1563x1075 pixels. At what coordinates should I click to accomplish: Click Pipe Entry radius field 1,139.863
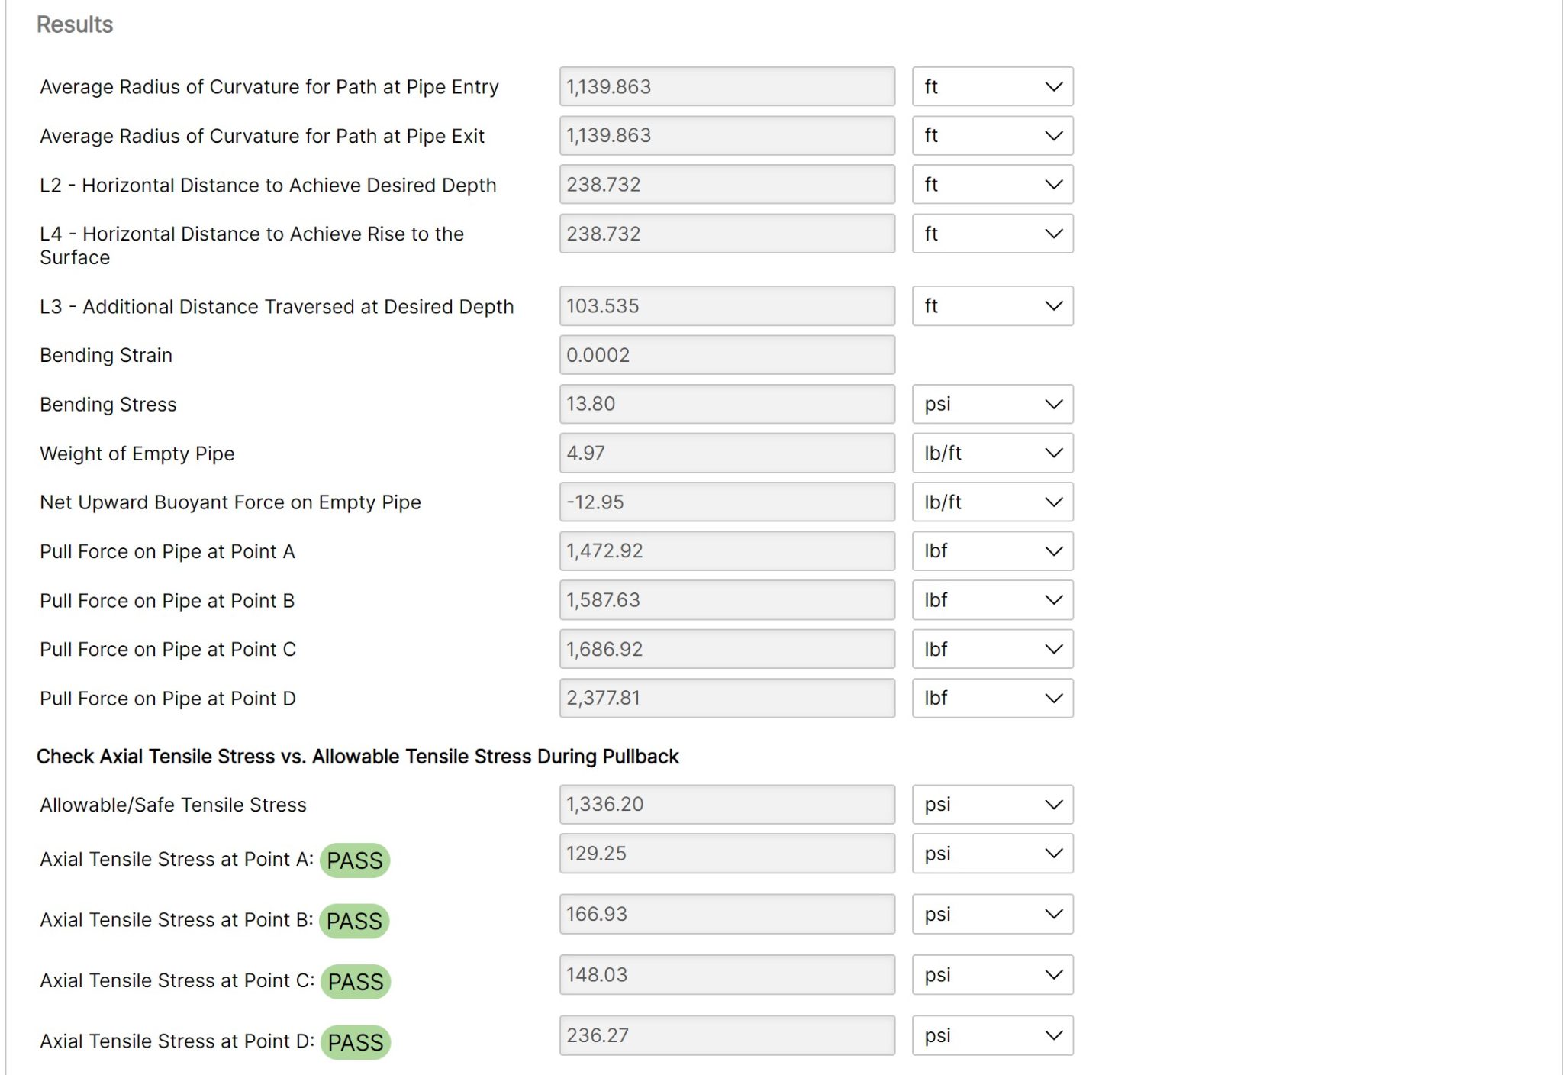(x=727, y=86)
